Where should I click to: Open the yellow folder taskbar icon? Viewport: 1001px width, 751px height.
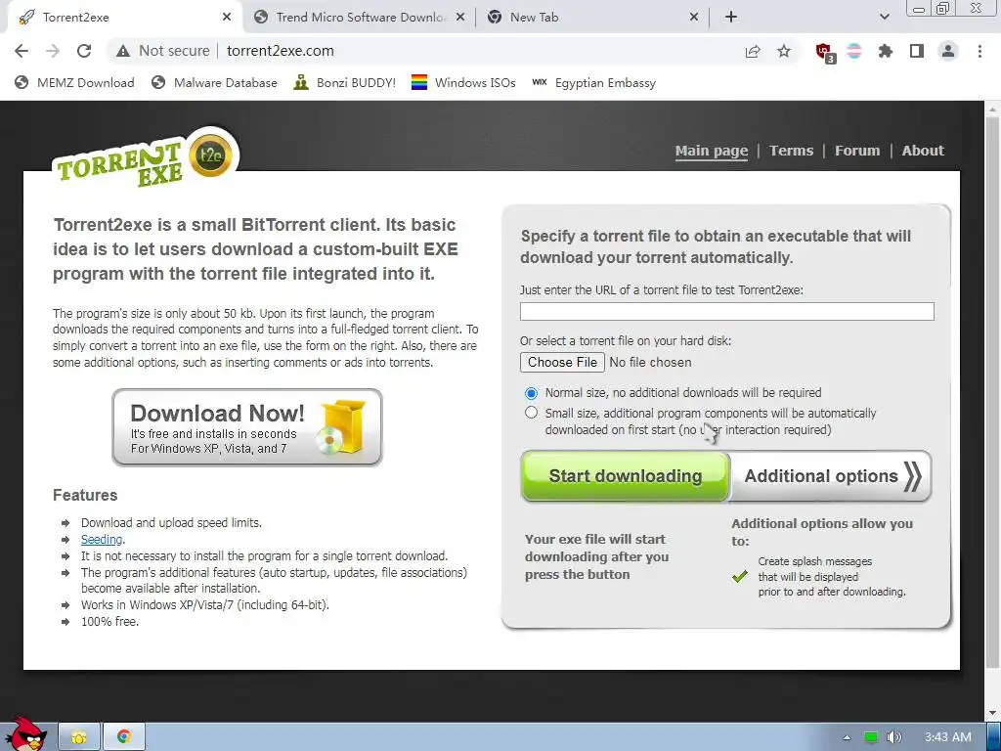click(x=79, y=737)
